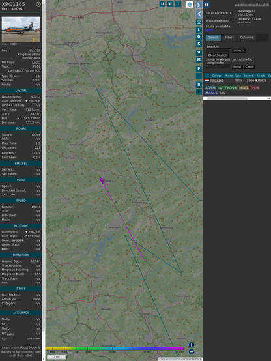Switch to the Columns tab
Image resolution: width=271 pixels, height=361 pixels.
coord(246,38)
